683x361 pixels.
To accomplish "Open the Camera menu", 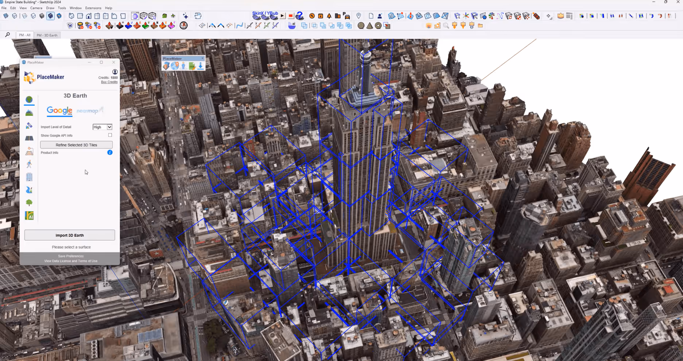I will click(x=36, y=8).
